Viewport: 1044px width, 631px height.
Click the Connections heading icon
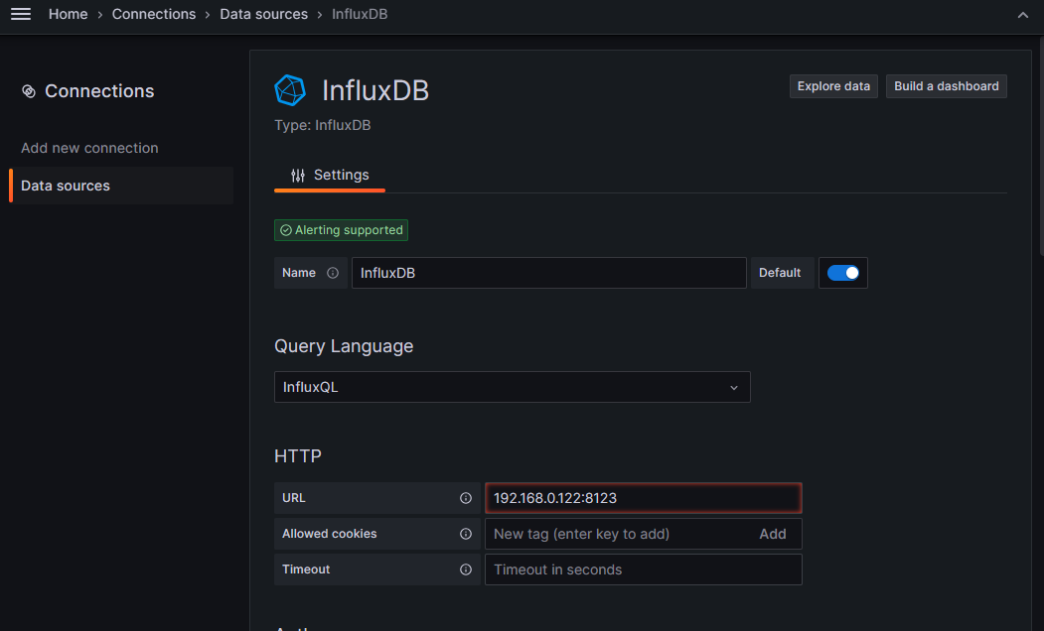tap(29, 91)
